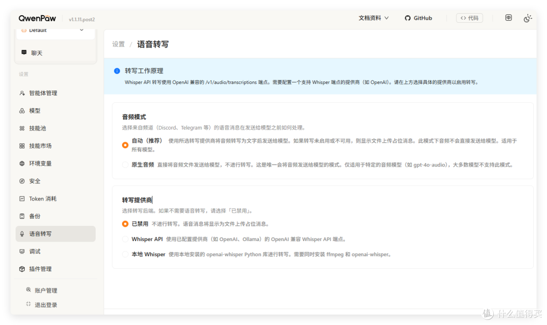Click the 环境变量 globe icon

[x=22, y=164]
